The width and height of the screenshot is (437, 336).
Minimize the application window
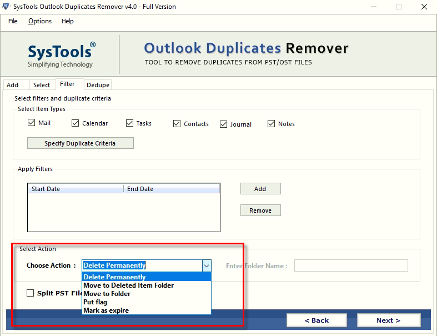pyautogui.click(x=374, y=7)
